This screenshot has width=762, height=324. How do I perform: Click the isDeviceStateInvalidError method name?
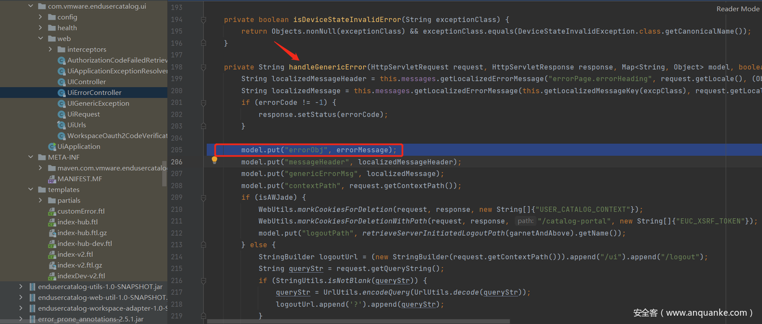tap(347, 20)
